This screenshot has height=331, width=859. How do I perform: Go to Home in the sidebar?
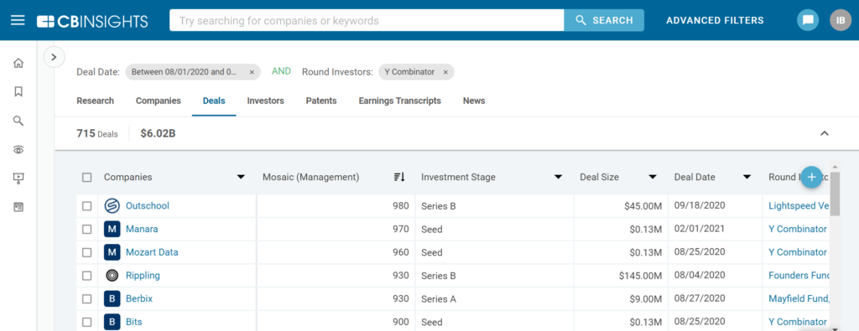pos(18,63)
